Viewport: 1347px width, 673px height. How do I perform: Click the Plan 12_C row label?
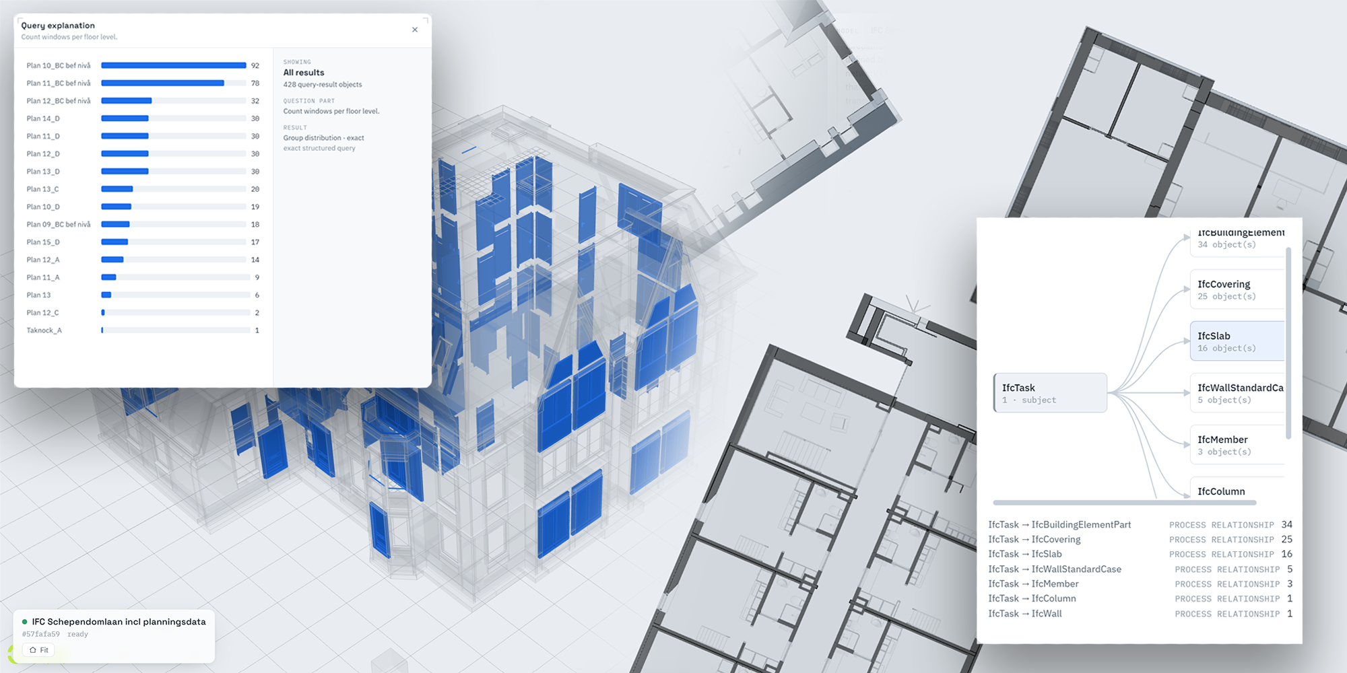42,313
